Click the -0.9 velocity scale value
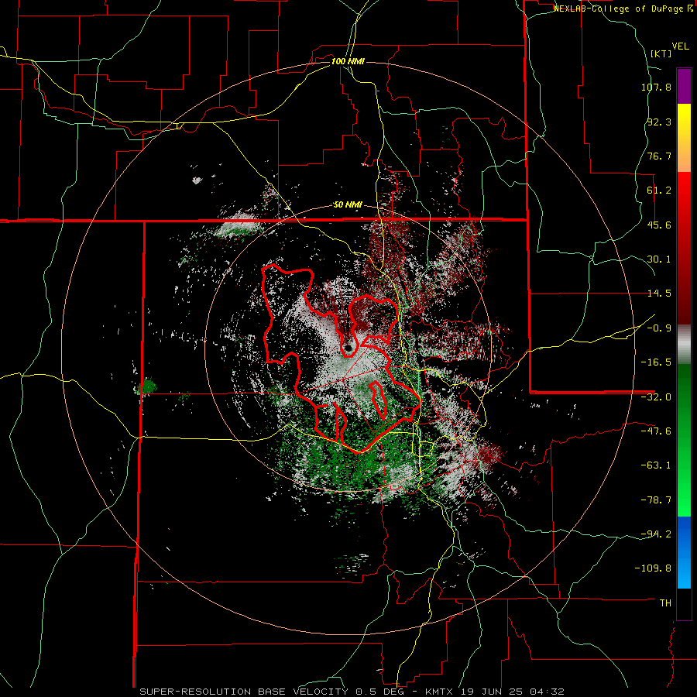The height and width of the screenshot is (697, 697). pos(659,328)
